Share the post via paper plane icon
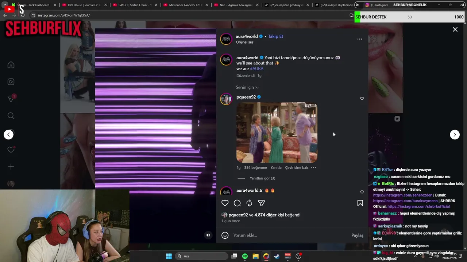 tap(261, 203)
